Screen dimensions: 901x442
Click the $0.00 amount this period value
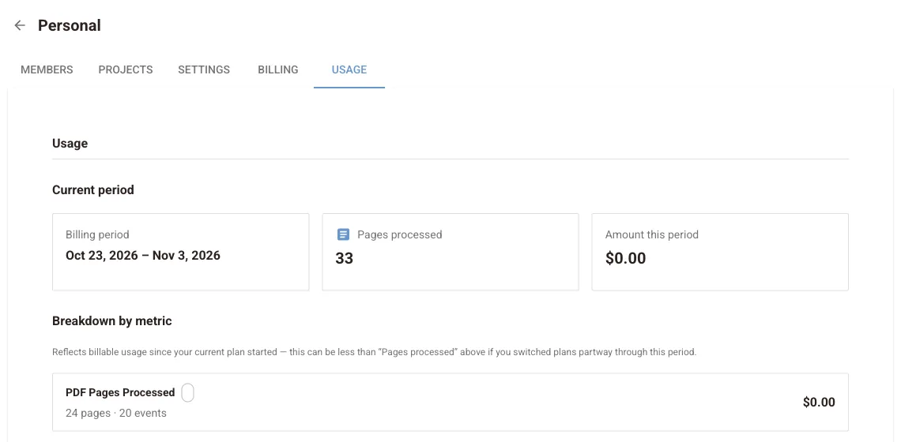(x=625, y=258)
